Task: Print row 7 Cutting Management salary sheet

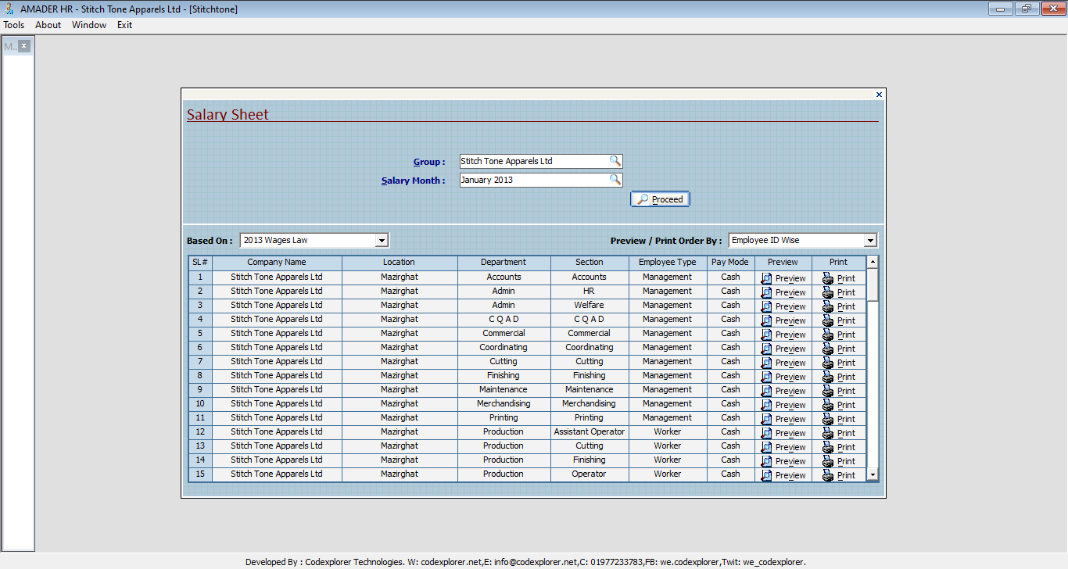Action: [x=839, y=363]
